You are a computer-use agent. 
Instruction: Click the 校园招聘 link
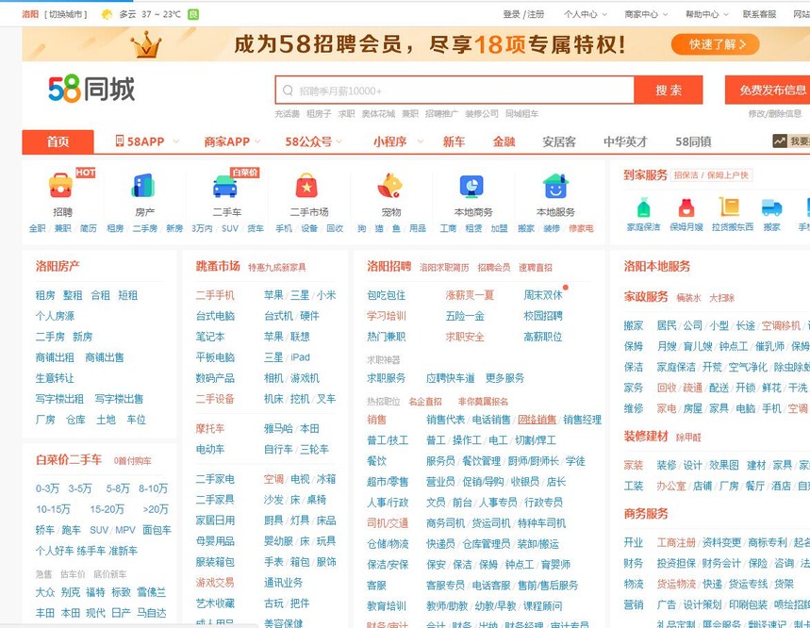543,316
